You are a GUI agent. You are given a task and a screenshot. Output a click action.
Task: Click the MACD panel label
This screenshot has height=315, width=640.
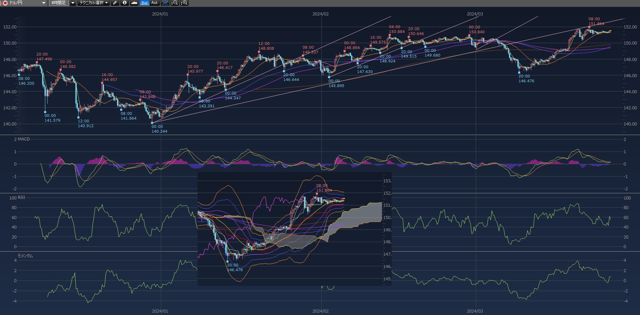point(24,139)
